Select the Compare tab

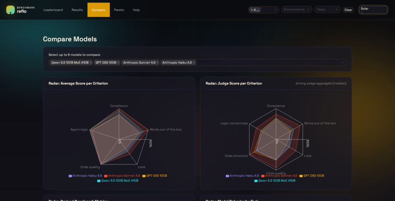(x=98, y=10)
